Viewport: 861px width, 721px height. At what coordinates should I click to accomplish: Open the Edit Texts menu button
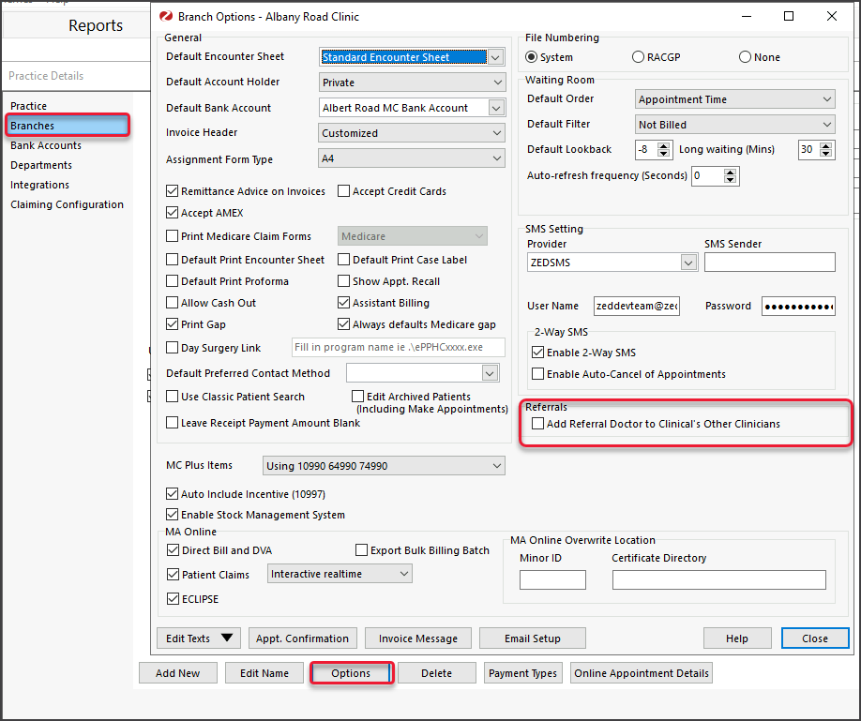(199, 638)
